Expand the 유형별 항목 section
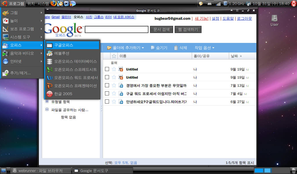Viewport: 297px width, 174px height. [47, 101]
